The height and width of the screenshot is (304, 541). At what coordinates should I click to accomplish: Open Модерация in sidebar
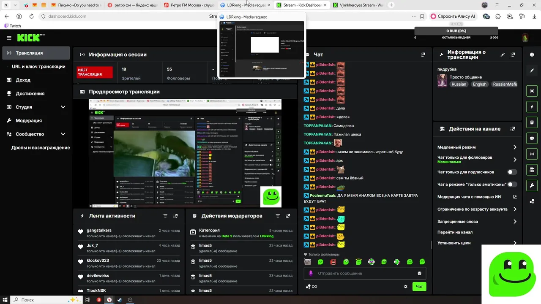[36, 120]
